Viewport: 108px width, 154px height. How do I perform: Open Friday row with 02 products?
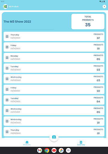[x=54, y=89]
